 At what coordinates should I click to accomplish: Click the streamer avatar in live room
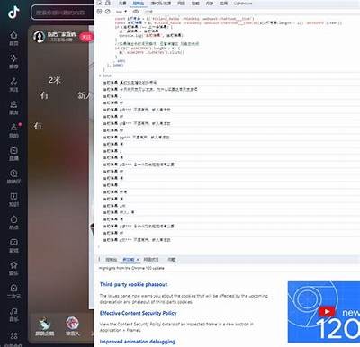[39, 37]
